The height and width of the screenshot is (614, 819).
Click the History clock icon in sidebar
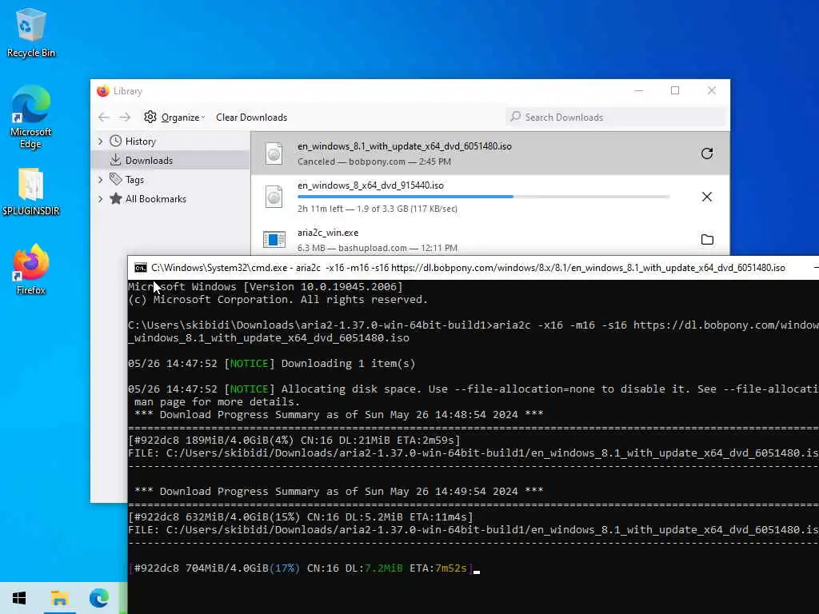click(115, 141)
